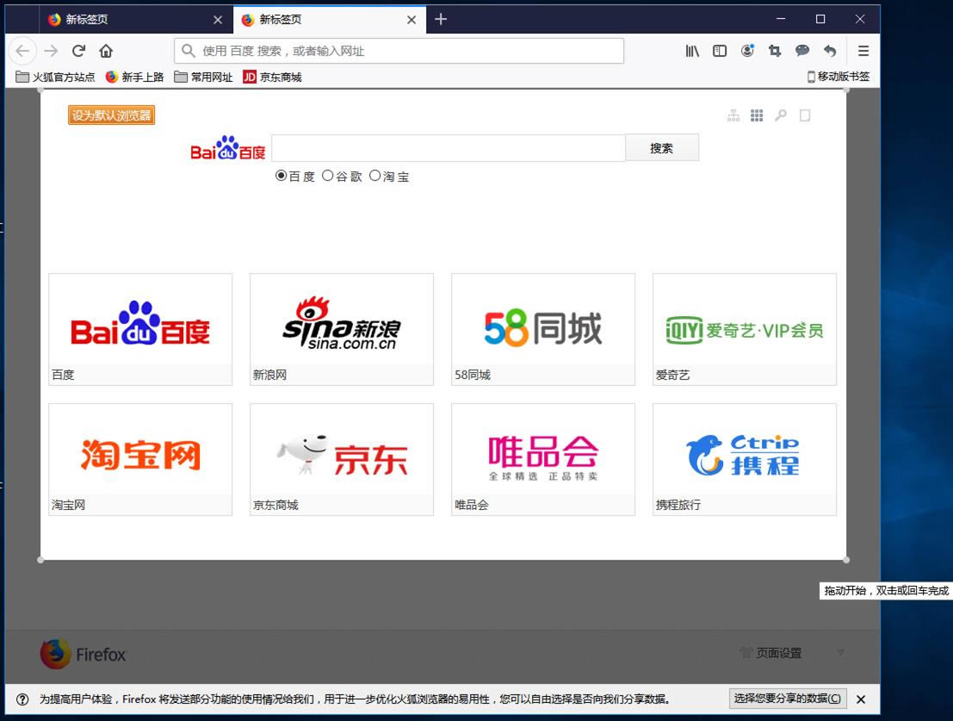Open the 唯品会 site tile
Screen dimensions: 953x721
[543, 460]
